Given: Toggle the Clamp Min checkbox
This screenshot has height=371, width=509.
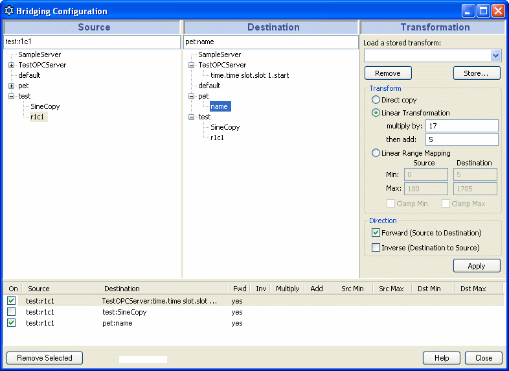Looking at the screenshot, I should (x=391, y=204).
